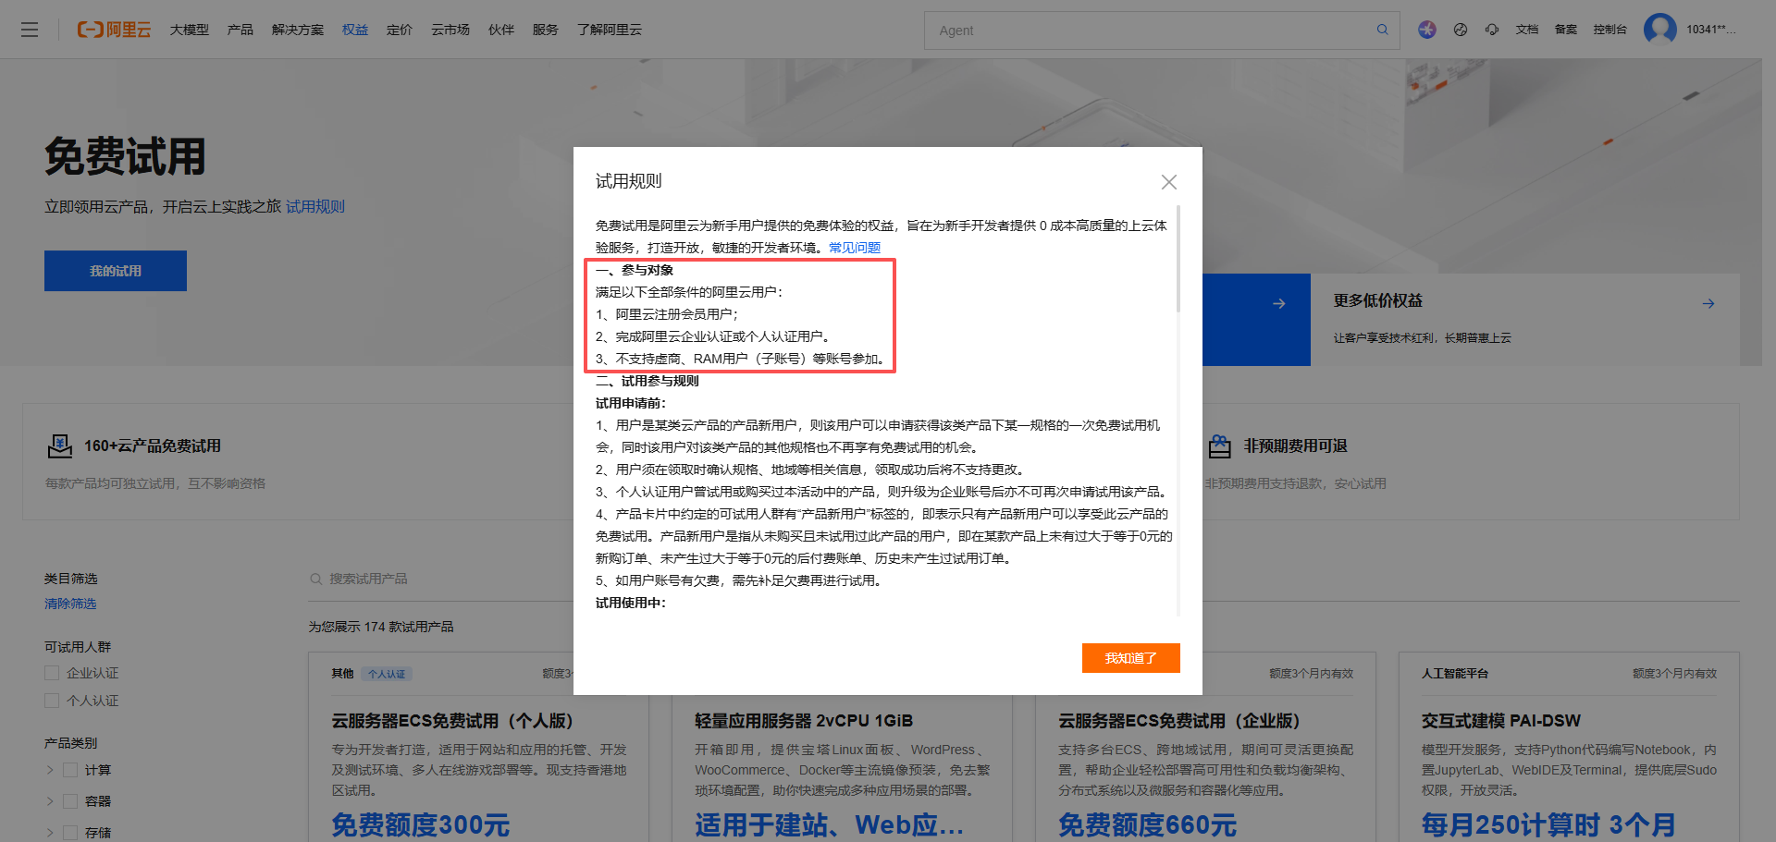Tick the 计算 category checkbox
Image resolution: width=1776 pixels, height=842 pixels.
pos(70,770)
